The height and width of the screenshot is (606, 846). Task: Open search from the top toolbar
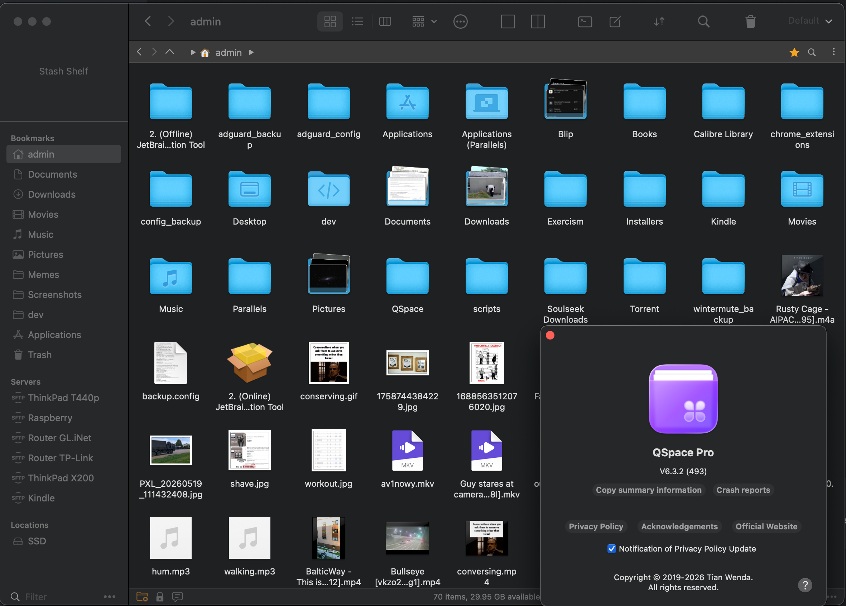point(703,21)
